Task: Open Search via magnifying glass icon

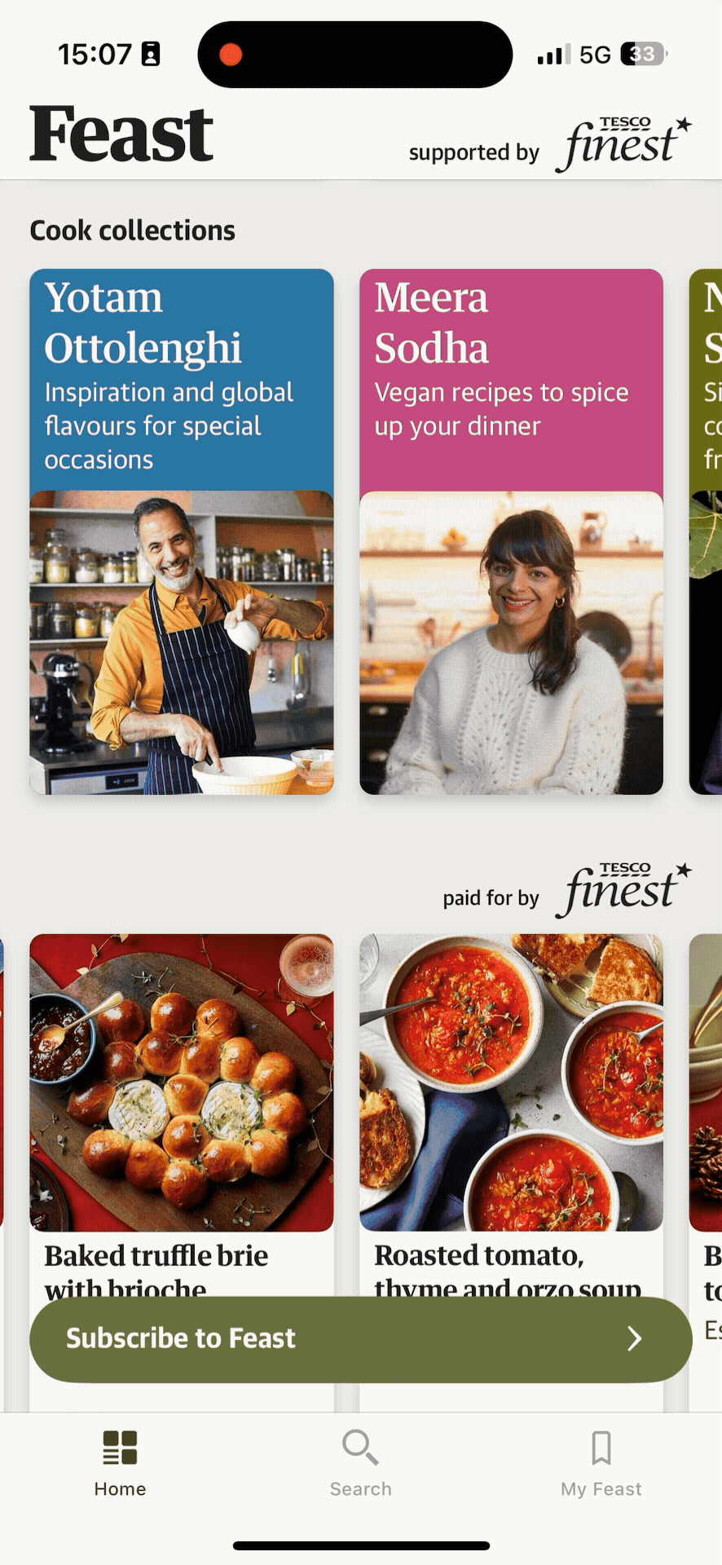Action: 360,1447
